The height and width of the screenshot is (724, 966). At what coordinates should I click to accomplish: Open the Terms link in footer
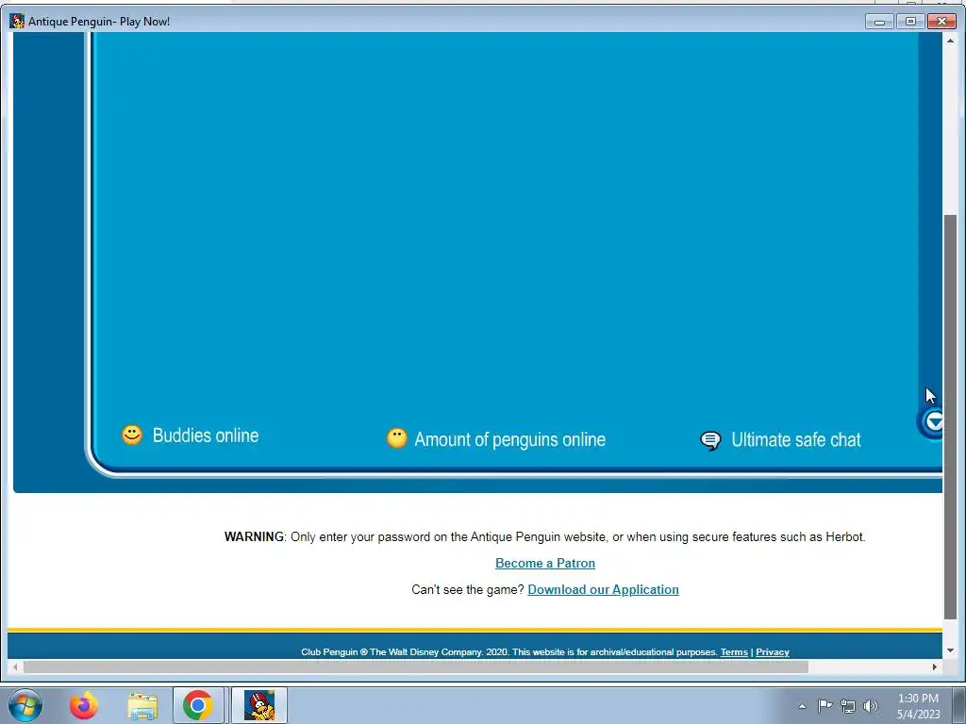(734, 652)
